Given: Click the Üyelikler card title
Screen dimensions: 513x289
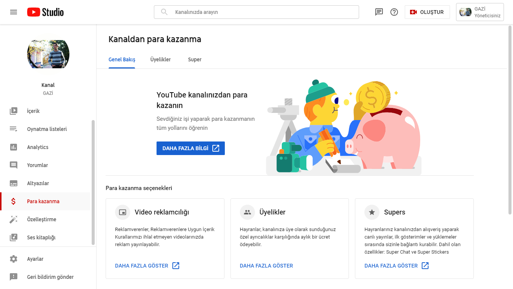Looking at the screenshot, I should (272, 212).
